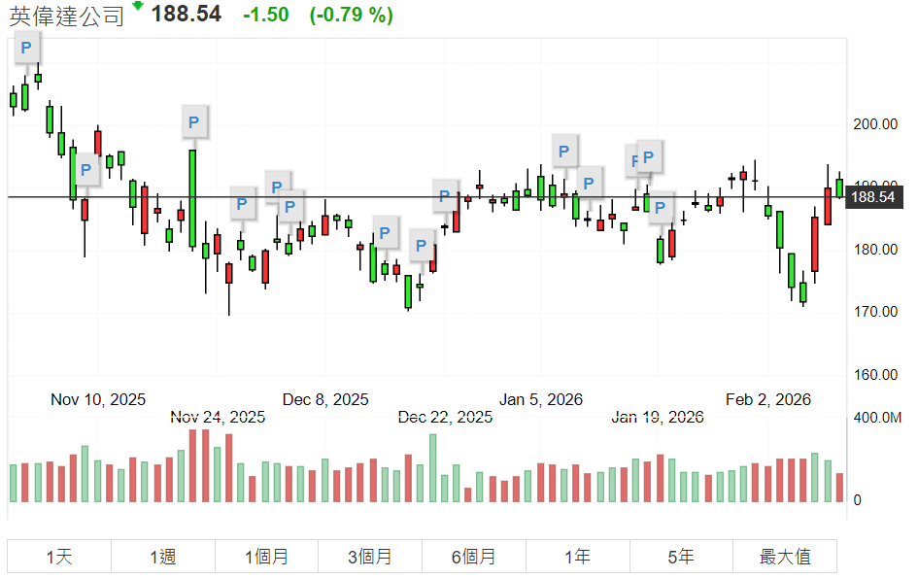Switch chart range to 1天
The height and width of the screenshot is (578, 918).
[59, 557]
